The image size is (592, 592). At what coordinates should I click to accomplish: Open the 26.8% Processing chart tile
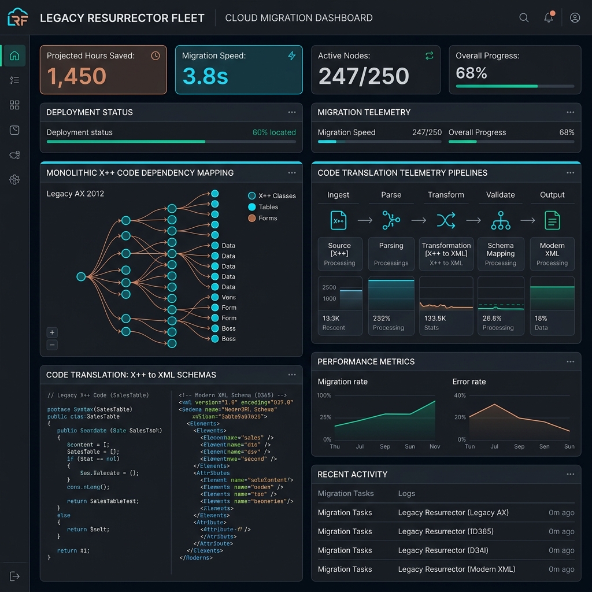pos(501,306)
